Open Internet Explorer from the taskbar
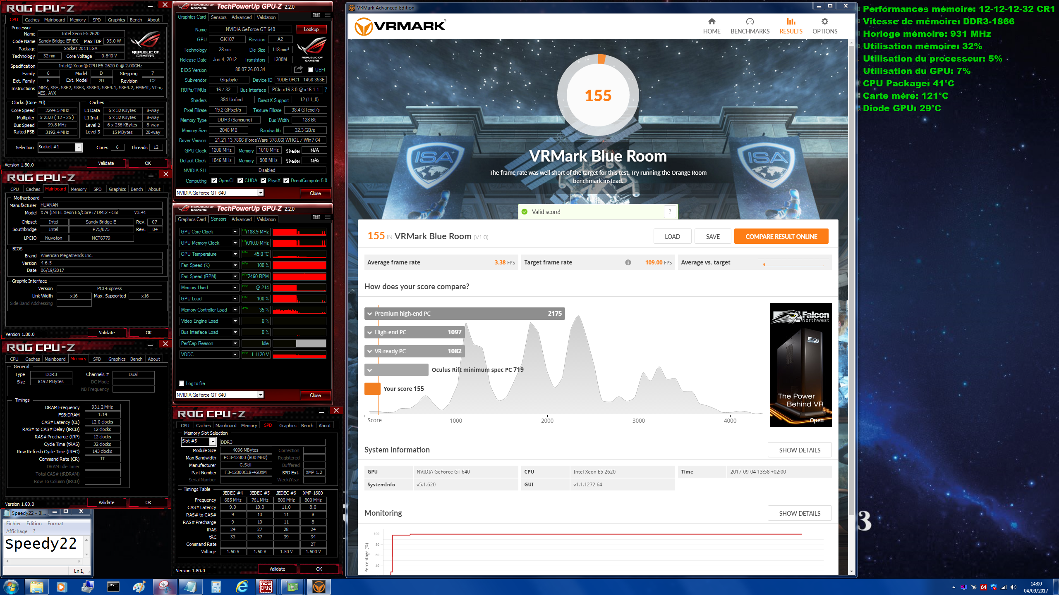The width and height of the screenshot is (1059, 595). click(241, 587)
